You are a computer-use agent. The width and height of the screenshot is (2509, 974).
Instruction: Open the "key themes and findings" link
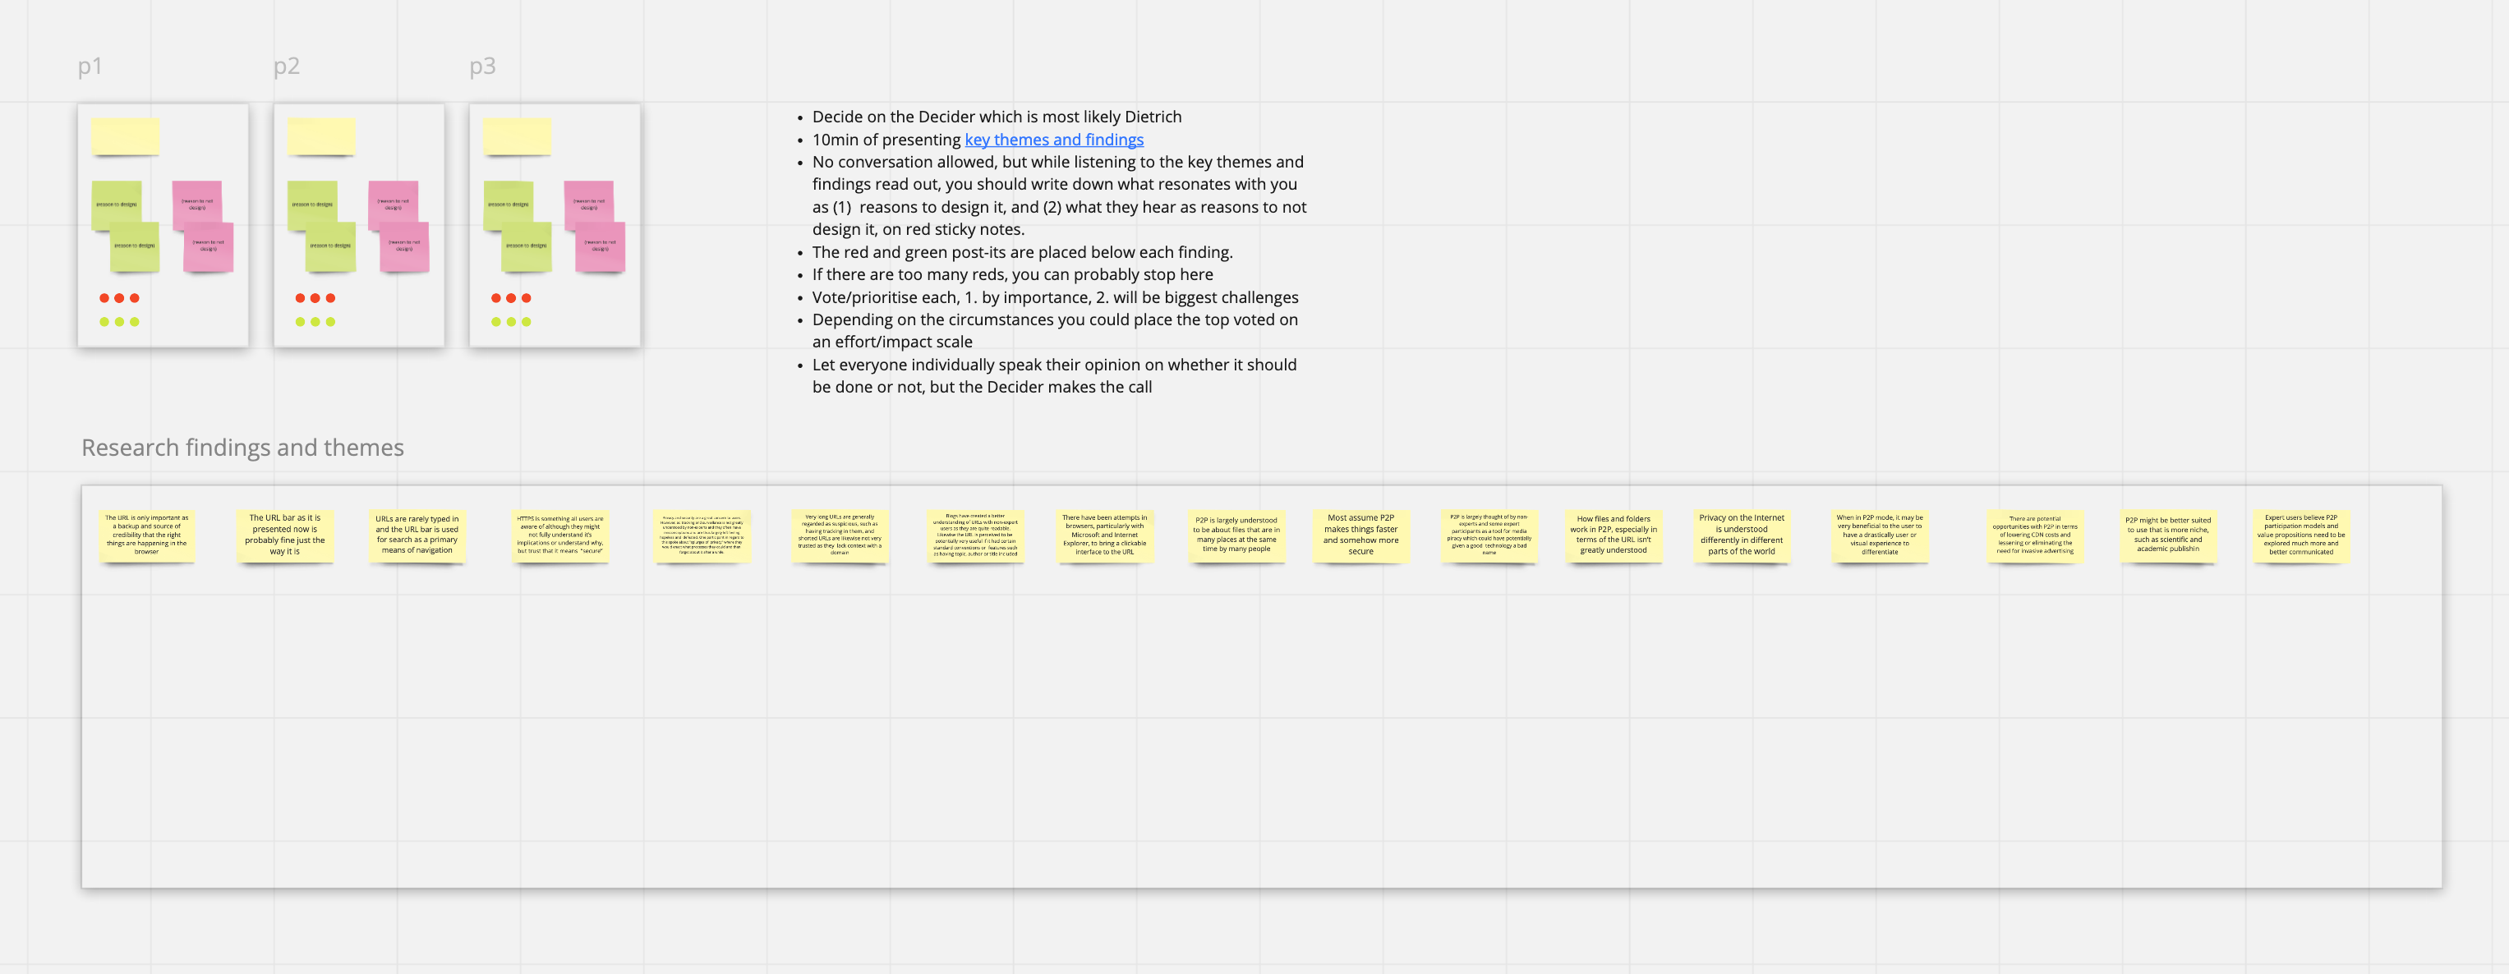click(1053, 140)
